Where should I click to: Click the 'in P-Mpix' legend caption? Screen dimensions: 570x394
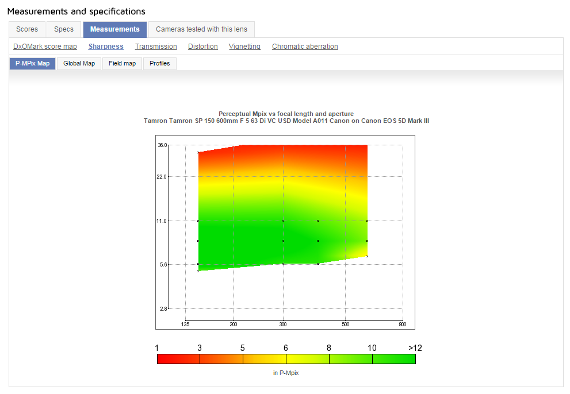click(x=286, y=373)
